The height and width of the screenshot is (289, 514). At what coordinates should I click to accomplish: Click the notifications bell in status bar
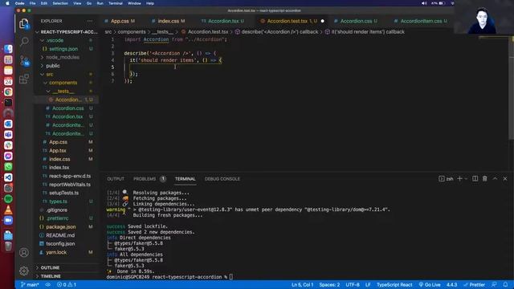tap(505, 284)
